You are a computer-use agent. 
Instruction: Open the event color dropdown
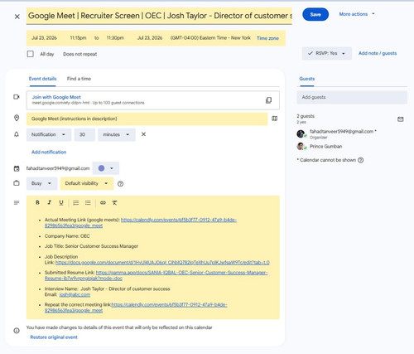[106, 168]
